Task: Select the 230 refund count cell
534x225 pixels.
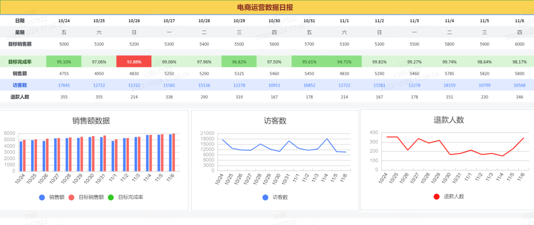Action: pyautogui.click(x=485, y=96)
